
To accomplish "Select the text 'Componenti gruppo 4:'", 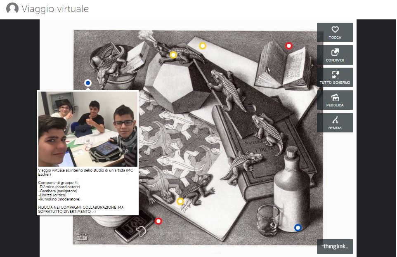I will pyautogui.click(x=58, y=183).
